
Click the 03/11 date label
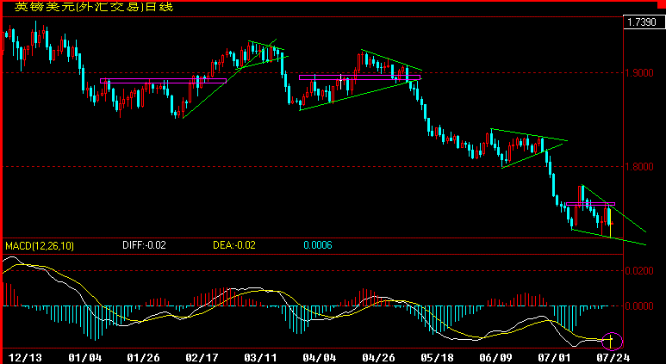point(261,358)
